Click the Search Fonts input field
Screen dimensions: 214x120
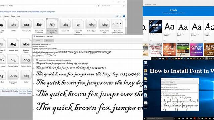(x=112, y=6)
